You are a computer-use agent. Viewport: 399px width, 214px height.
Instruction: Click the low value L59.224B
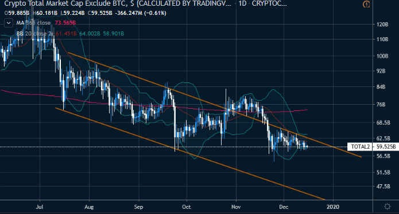pos(72,13)
